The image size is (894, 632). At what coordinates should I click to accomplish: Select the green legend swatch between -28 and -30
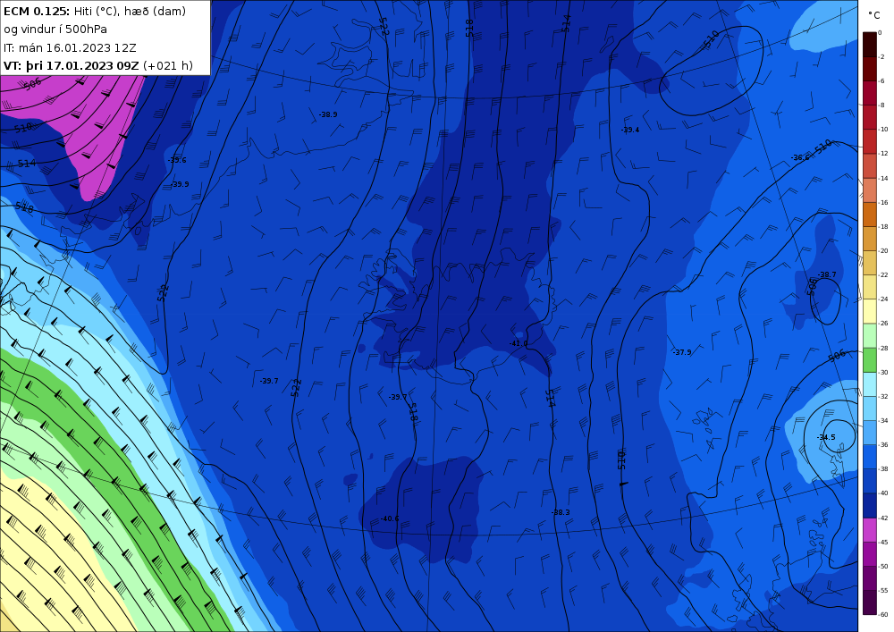[x=870, y=360]
